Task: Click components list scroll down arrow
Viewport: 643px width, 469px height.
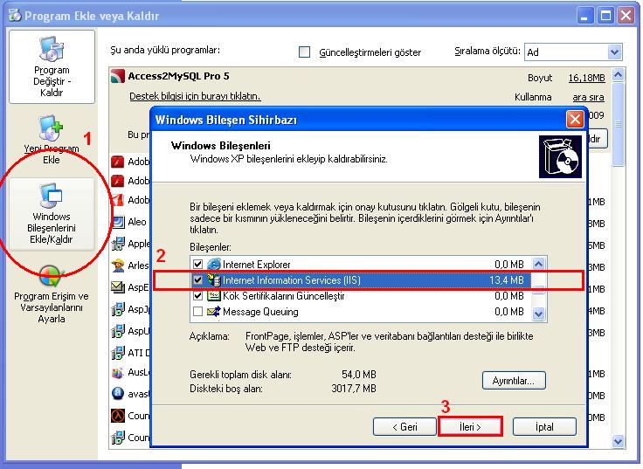Action: [x=538, y=314]
